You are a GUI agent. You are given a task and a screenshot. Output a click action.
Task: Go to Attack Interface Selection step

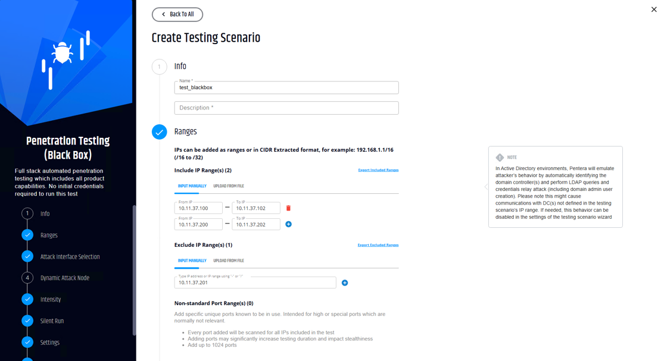70,256
